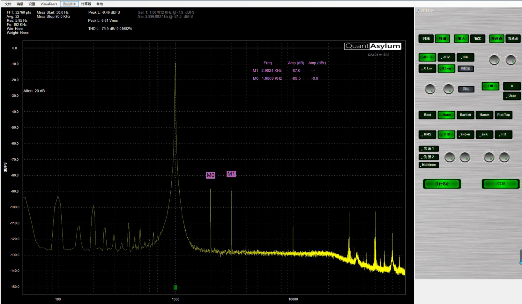Open the 计算器 calculator menu
Image resolution: width=522 pixels, height=304 pixels.
[86, 4]
